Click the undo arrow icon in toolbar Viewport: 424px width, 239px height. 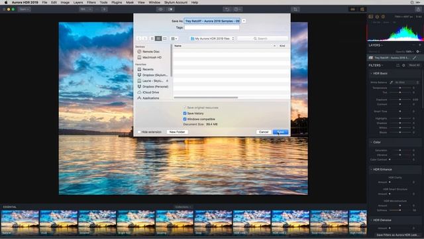[x=227, y=9]
